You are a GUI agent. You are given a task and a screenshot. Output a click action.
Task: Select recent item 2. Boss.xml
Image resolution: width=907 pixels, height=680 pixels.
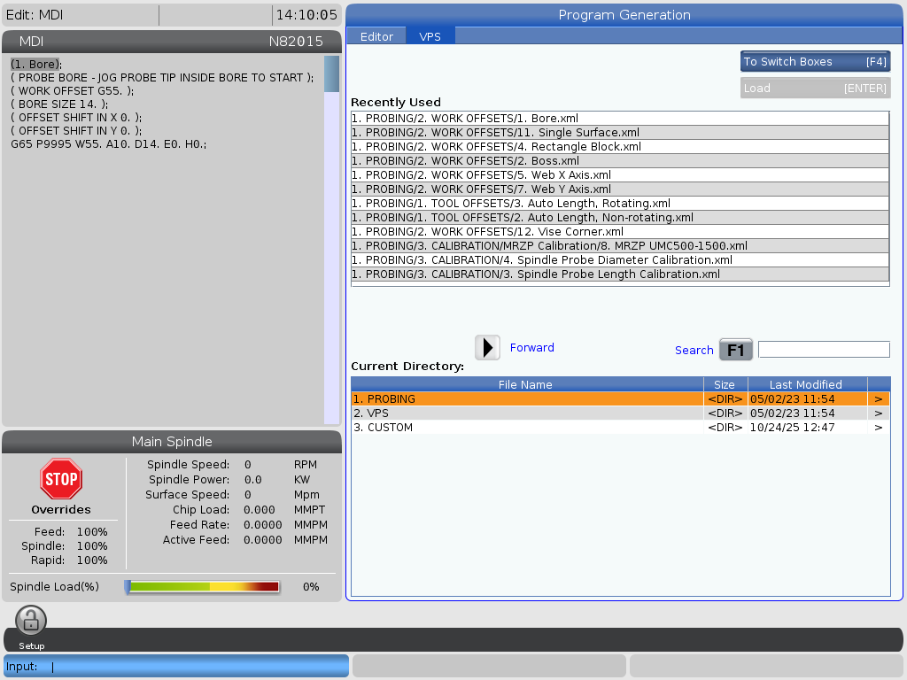point(620,161)
